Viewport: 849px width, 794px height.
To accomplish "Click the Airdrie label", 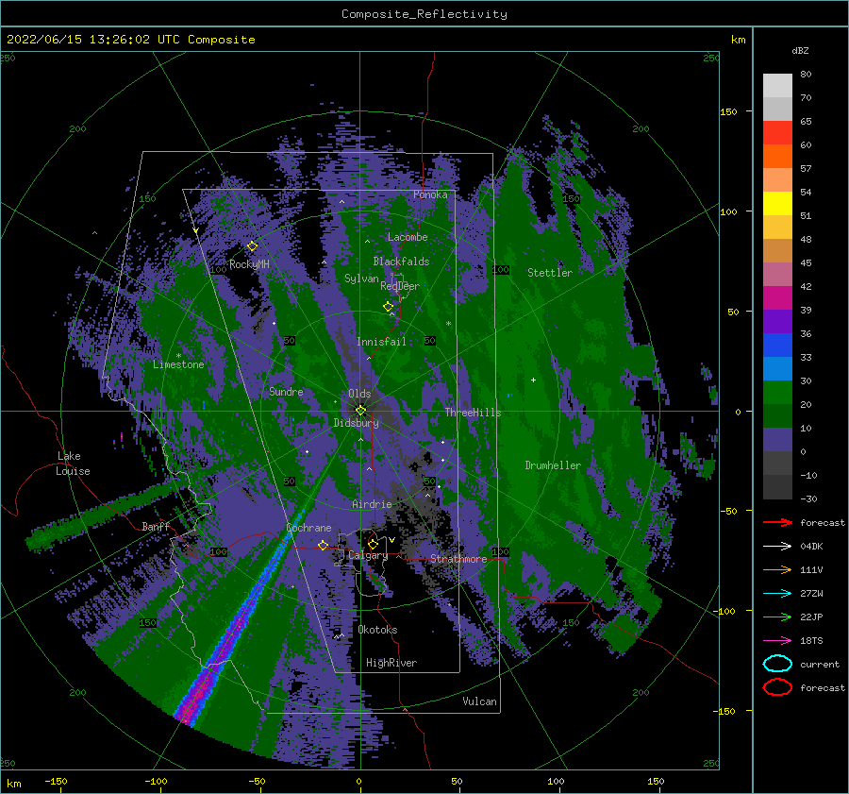I will [x=372, y=504].
